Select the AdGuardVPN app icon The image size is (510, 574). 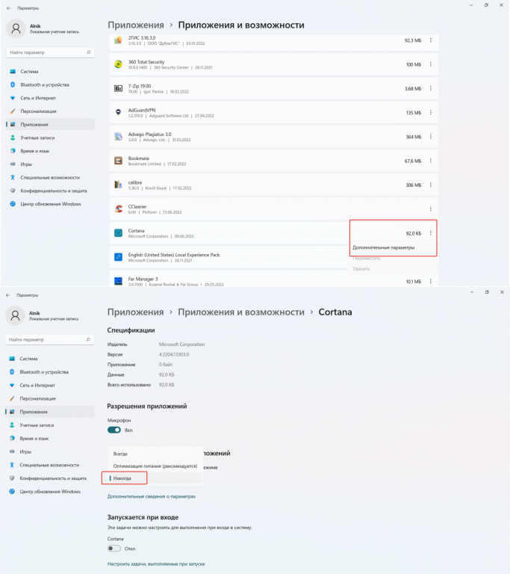coord(118,112)
